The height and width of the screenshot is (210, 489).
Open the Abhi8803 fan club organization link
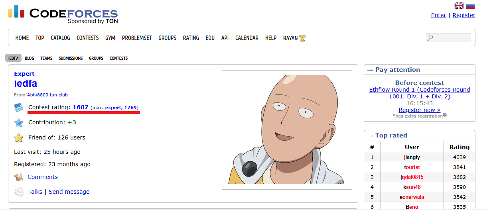[x=47, y=95]
